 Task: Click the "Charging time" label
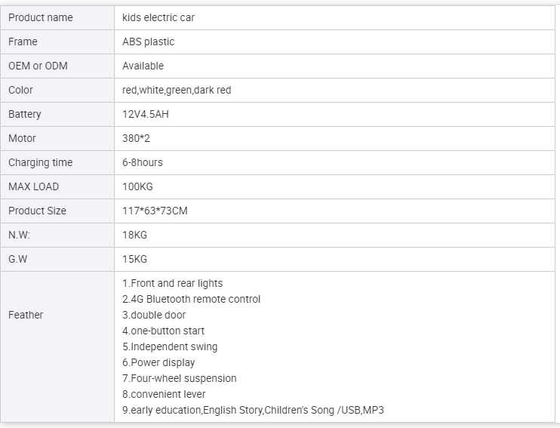41,162
